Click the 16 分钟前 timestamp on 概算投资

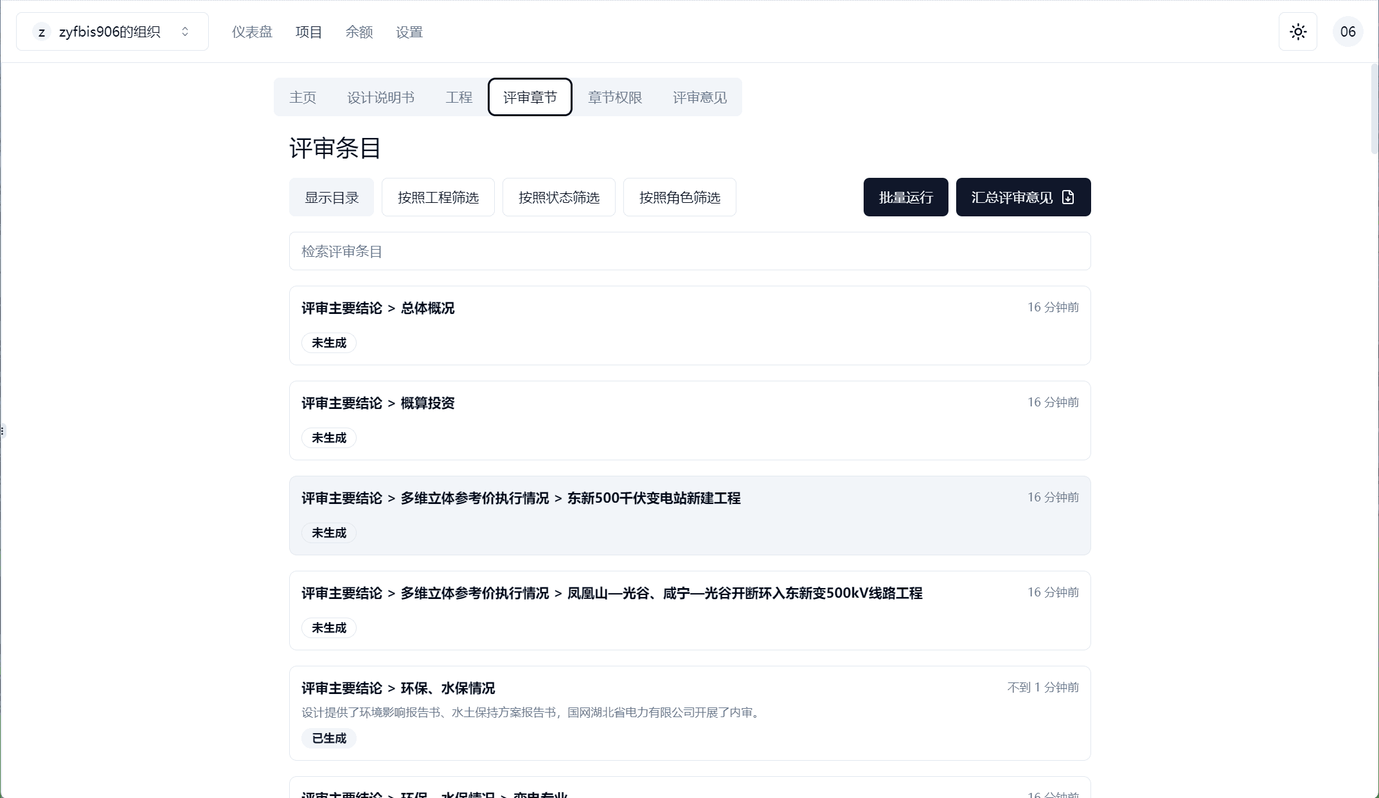tap(1053, 403)
